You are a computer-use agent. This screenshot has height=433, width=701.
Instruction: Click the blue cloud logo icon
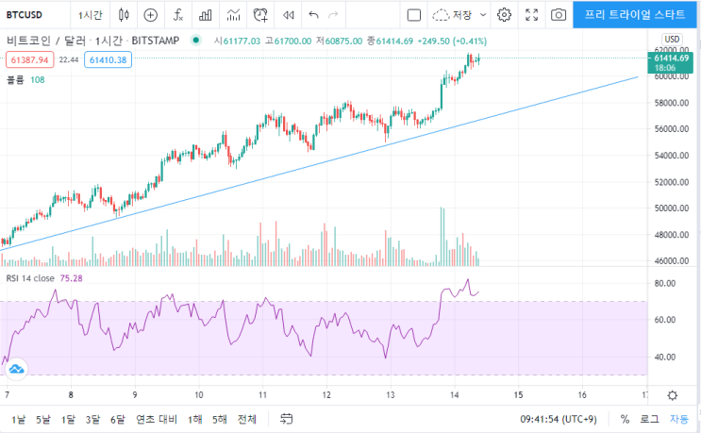pyautogui.click(x=17, y=369)
